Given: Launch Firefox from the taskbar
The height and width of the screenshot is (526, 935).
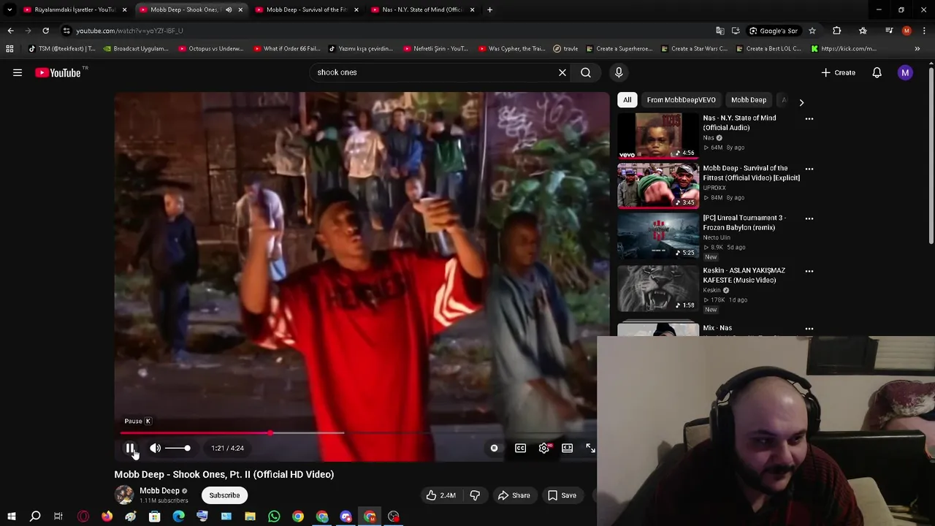Looking at the screenshot, I should pos(107,517).
